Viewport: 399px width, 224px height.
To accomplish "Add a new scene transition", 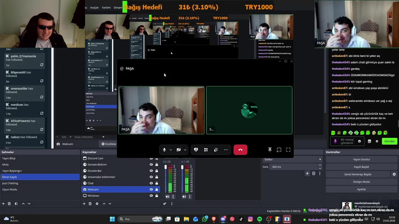I will click(307, 174).
